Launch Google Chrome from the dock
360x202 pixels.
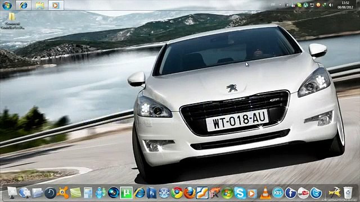tap(177, 193)
